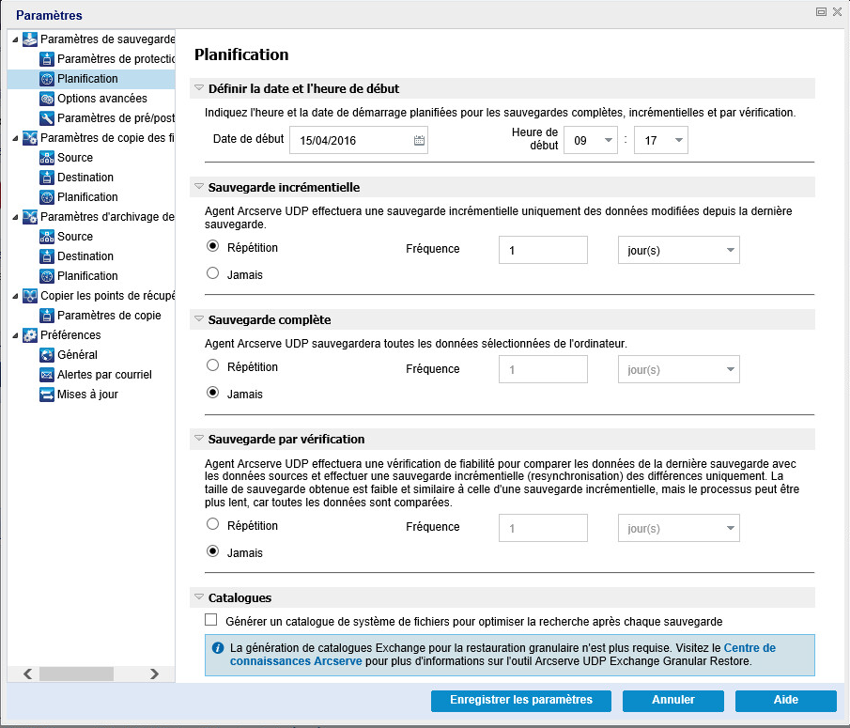Click the Général globe icon
Screen dimensions: 850x728
47,355
